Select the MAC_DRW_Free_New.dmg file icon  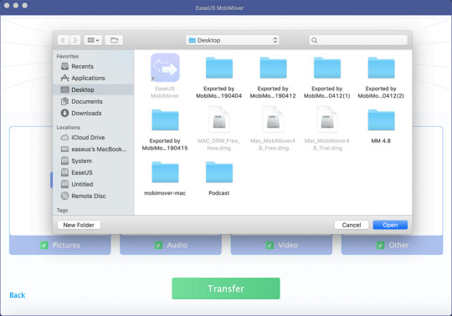[219, 120]
